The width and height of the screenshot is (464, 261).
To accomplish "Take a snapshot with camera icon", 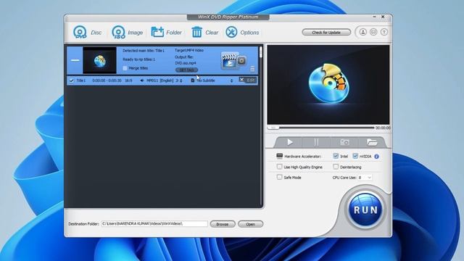I will point(344,142).
